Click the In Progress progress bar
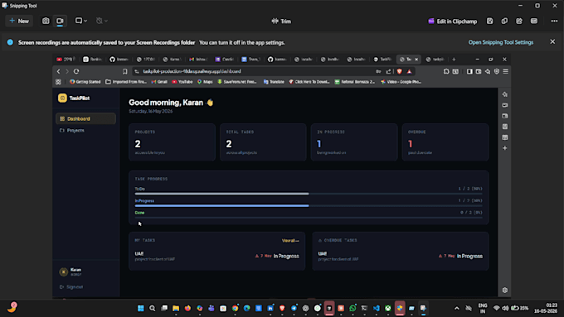The height and width of the screenshot is (317, 564). click(x=309, y=206)
